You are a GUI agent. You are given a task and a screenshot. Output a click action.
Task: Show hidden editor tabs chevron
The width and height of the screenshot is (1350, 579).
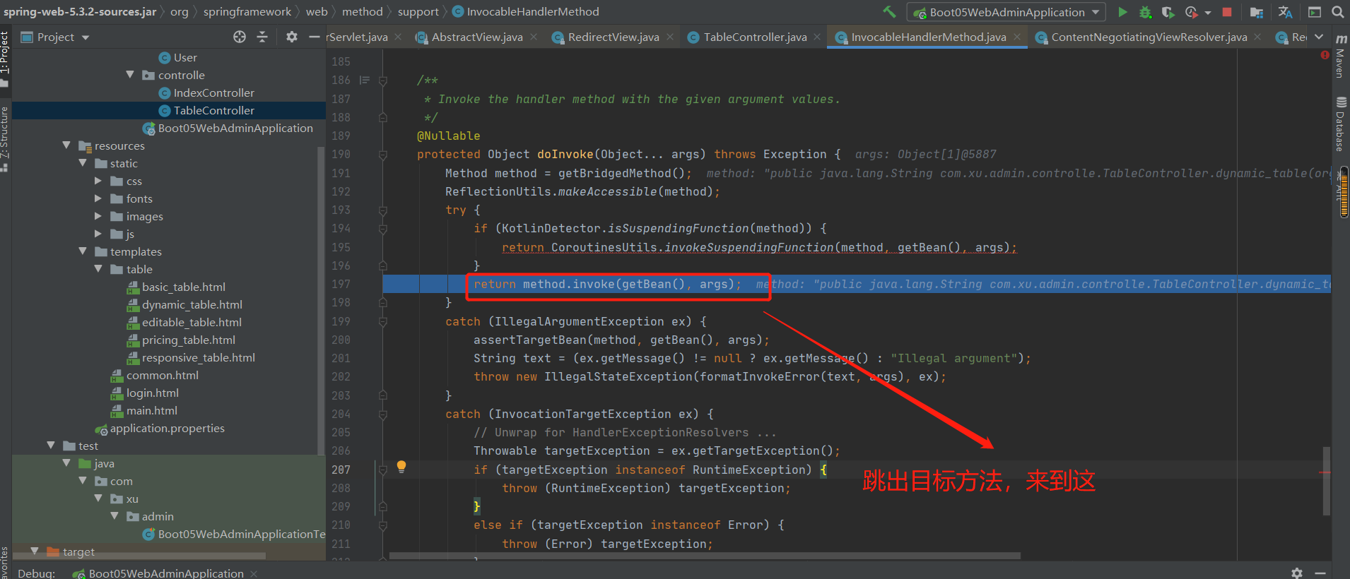1319,37
